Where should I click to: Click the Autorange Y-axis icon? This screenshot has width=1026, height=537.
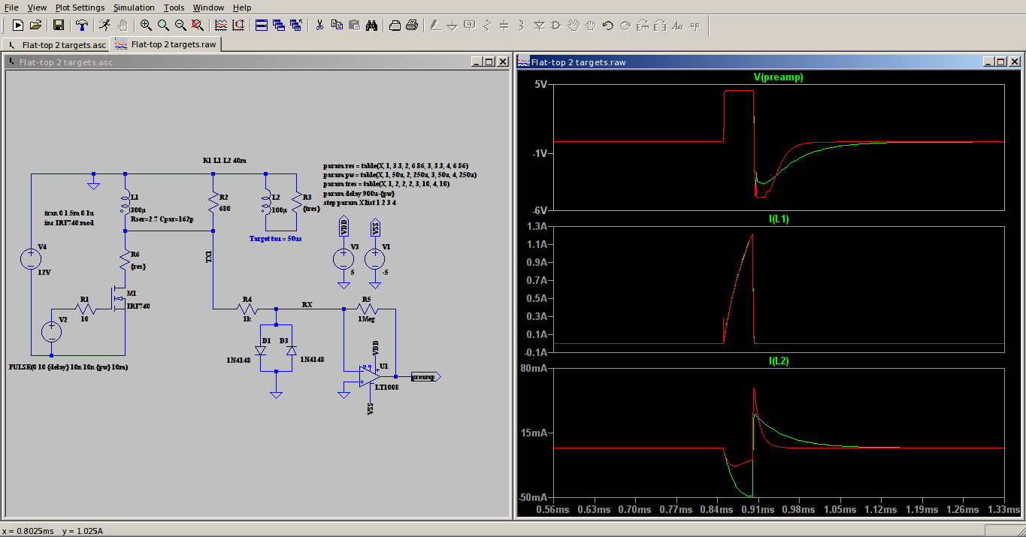238,25
